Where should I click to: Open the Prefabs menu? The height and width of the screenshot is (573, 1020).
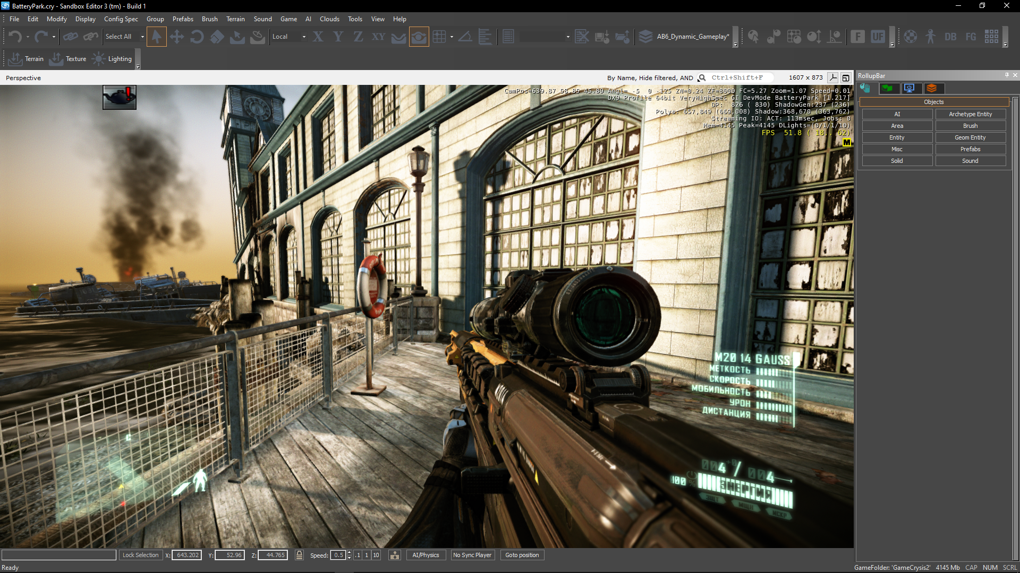(183, 19)
